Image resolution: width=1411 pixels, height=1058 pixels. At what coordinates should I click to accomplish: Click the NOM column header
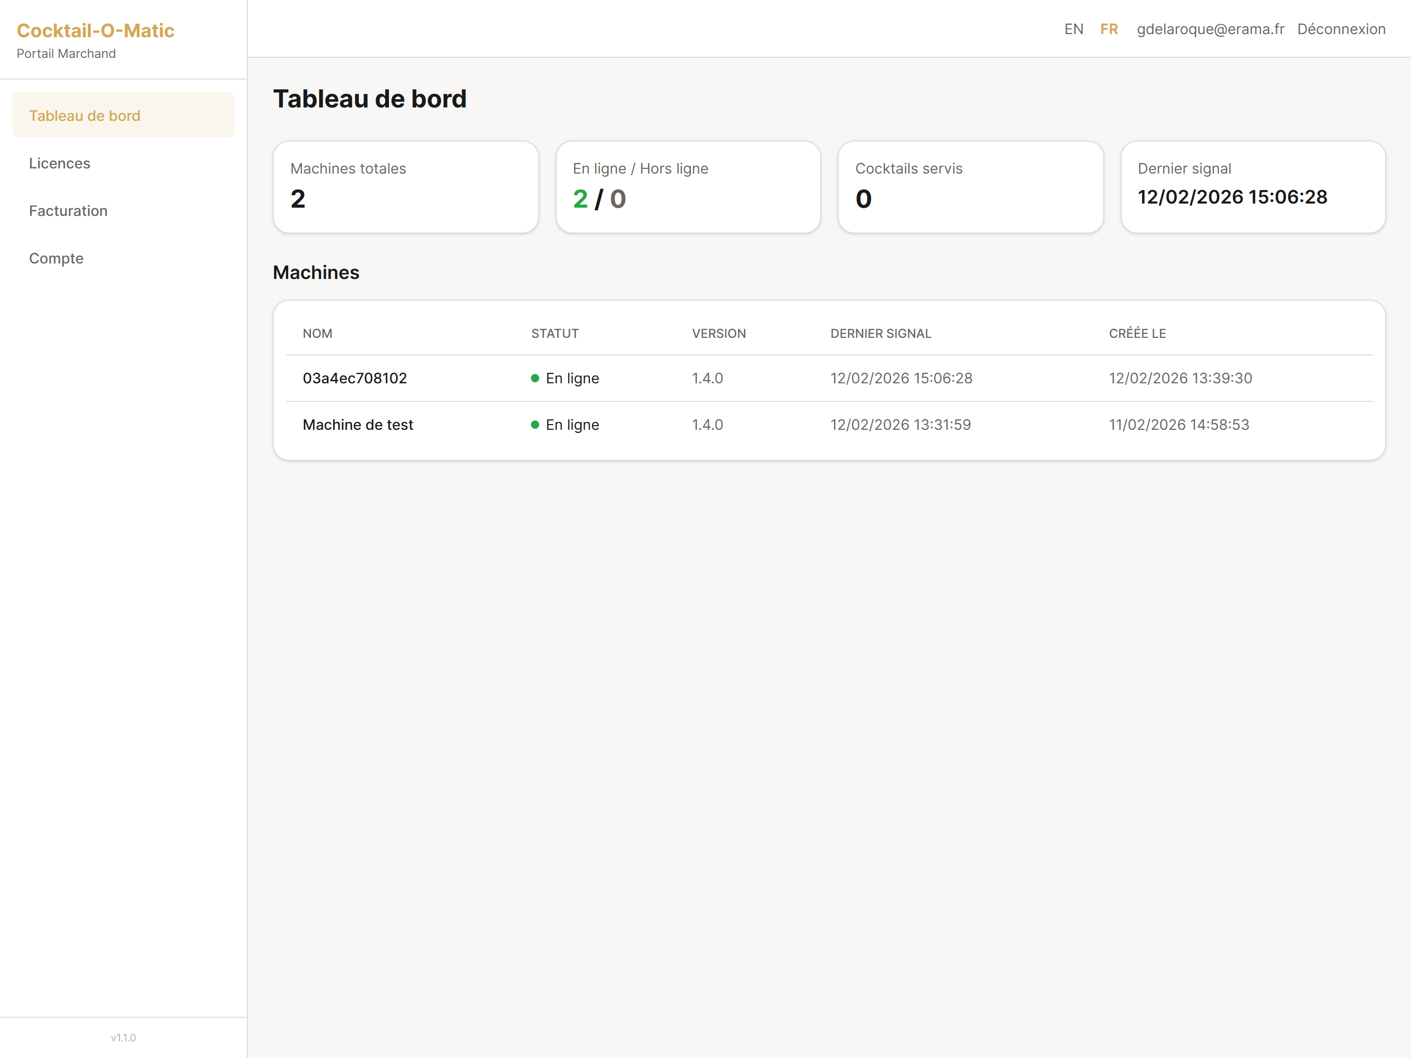point(318,334)
